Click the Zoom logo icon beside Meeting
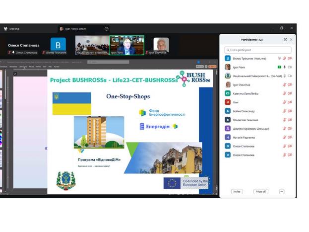309x232 pixels. [x=5, y=29]
